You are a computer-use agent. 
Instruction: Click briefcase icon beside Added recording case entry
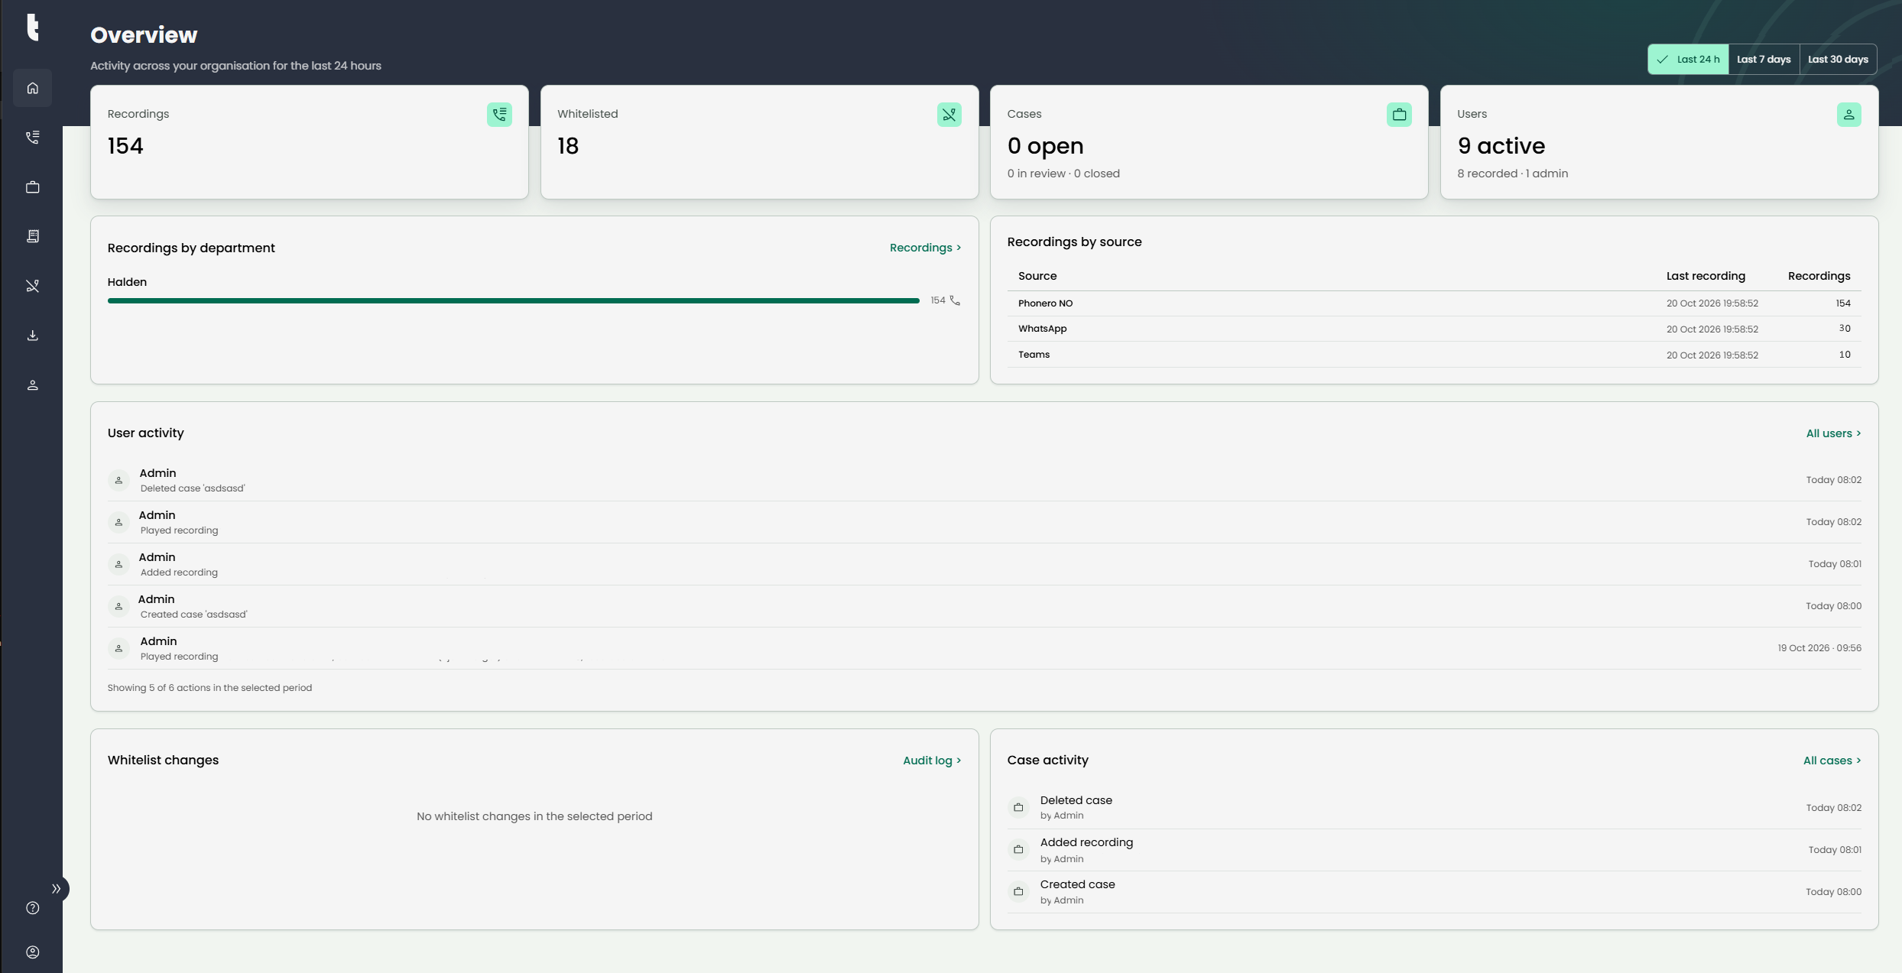1018,849
